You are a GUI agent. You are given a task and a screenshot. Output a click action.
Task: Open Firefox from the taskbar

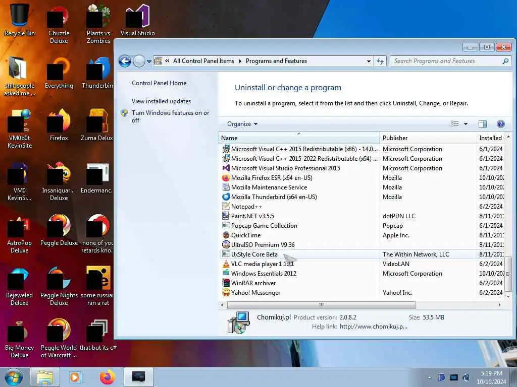[x=107, y=377]
